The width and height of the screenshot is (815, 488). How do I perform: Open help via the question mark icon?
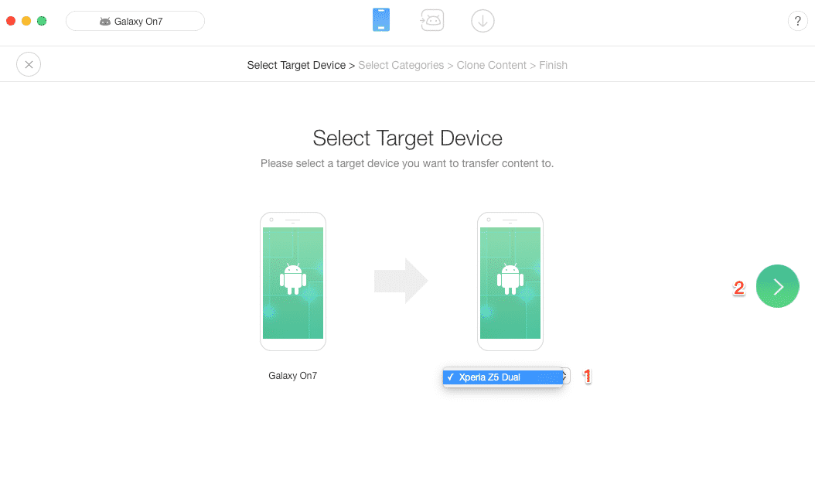tap(797, 22)
